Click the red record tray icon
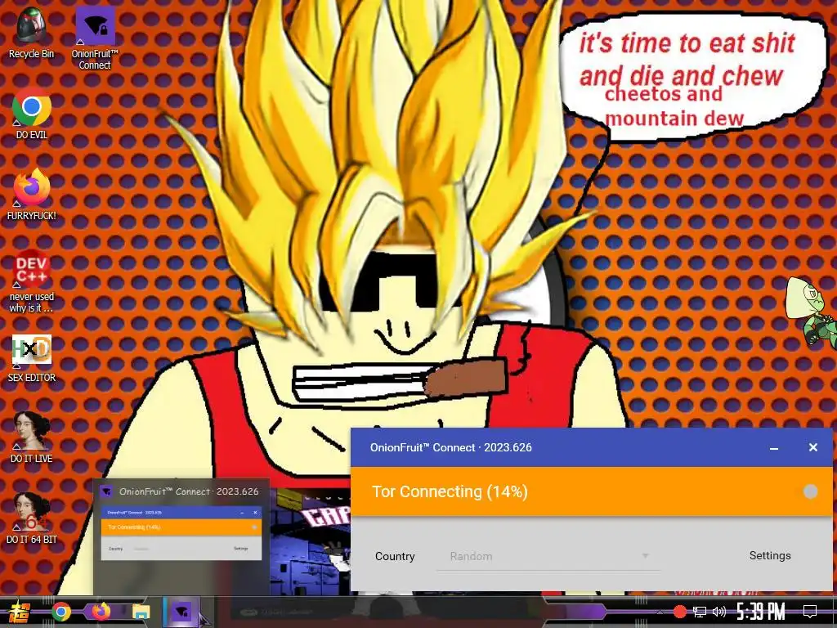837x628 pixels. [x=679, y=612]
